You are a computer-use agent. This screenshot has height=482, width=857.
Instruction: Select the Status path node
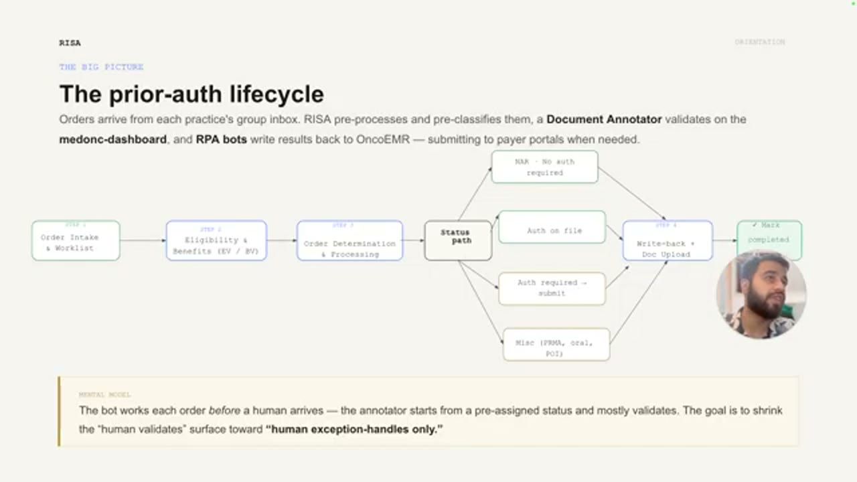point(458,240)
